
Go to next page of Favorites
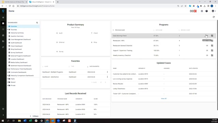coord(105,82)
